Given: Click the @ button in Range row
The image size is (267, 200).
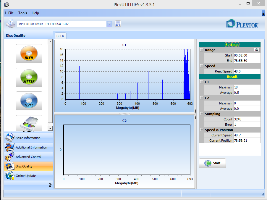Looking at the screenshot, I should pyautogui.click(x=257, y=50).
